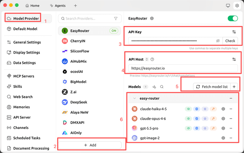
Task: Open API Server in the sidebar
Action: click(x=28, y=117)
